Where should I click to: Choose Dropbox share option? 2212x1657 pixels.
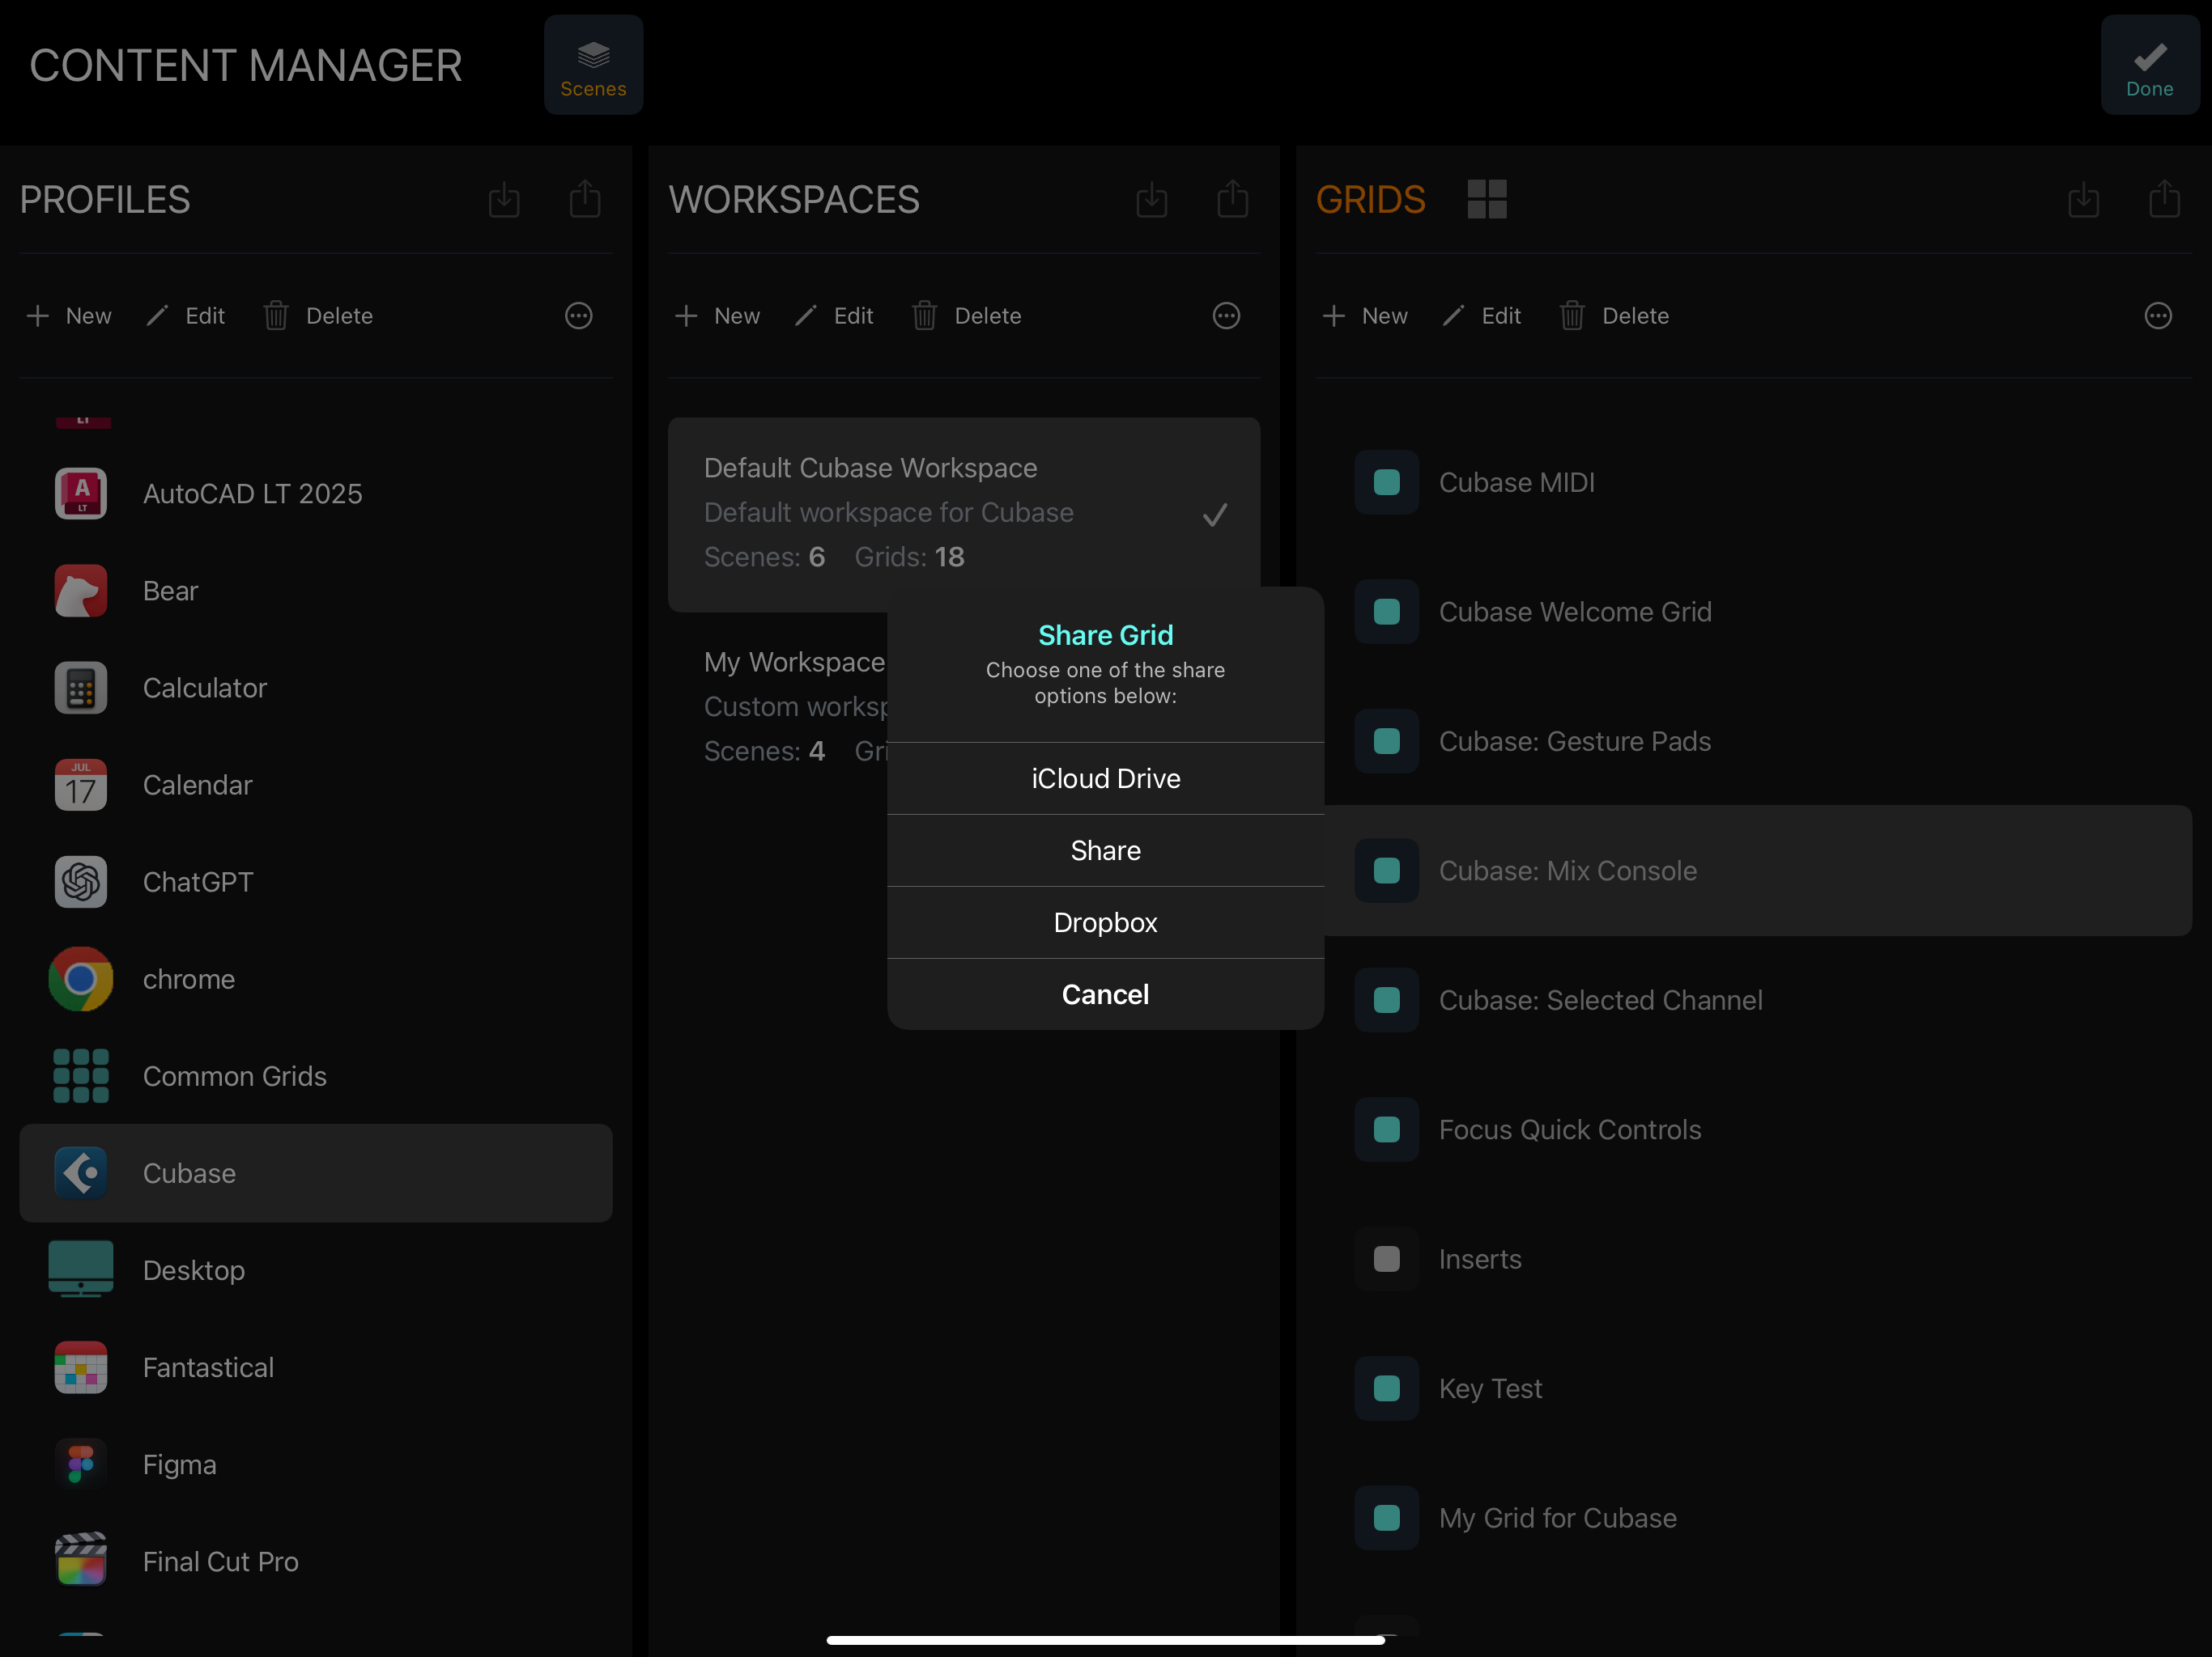coord(1105,922)
